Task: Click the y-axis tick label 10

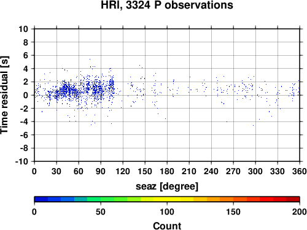Action: pos(23,29)
